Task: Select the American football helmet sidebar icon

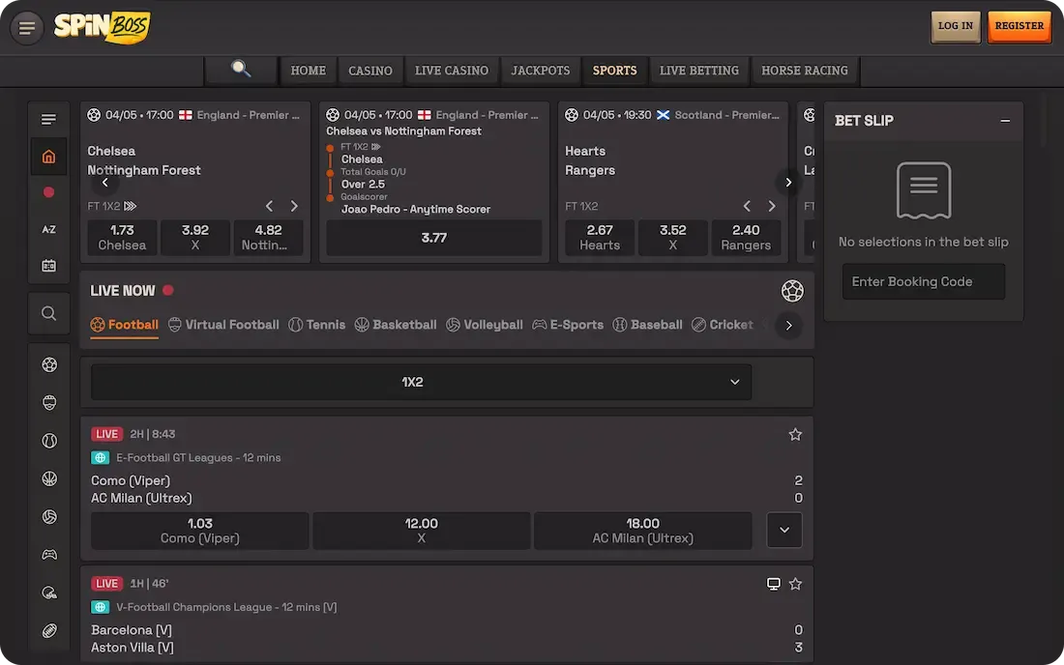Action: click(49, 593)
